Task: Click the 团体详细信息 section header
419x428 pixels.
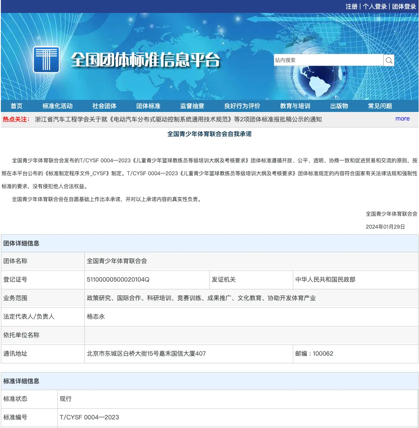Action: (x=210, y=243)
